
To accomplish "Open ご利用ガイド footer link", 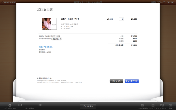I will (78, 82).
